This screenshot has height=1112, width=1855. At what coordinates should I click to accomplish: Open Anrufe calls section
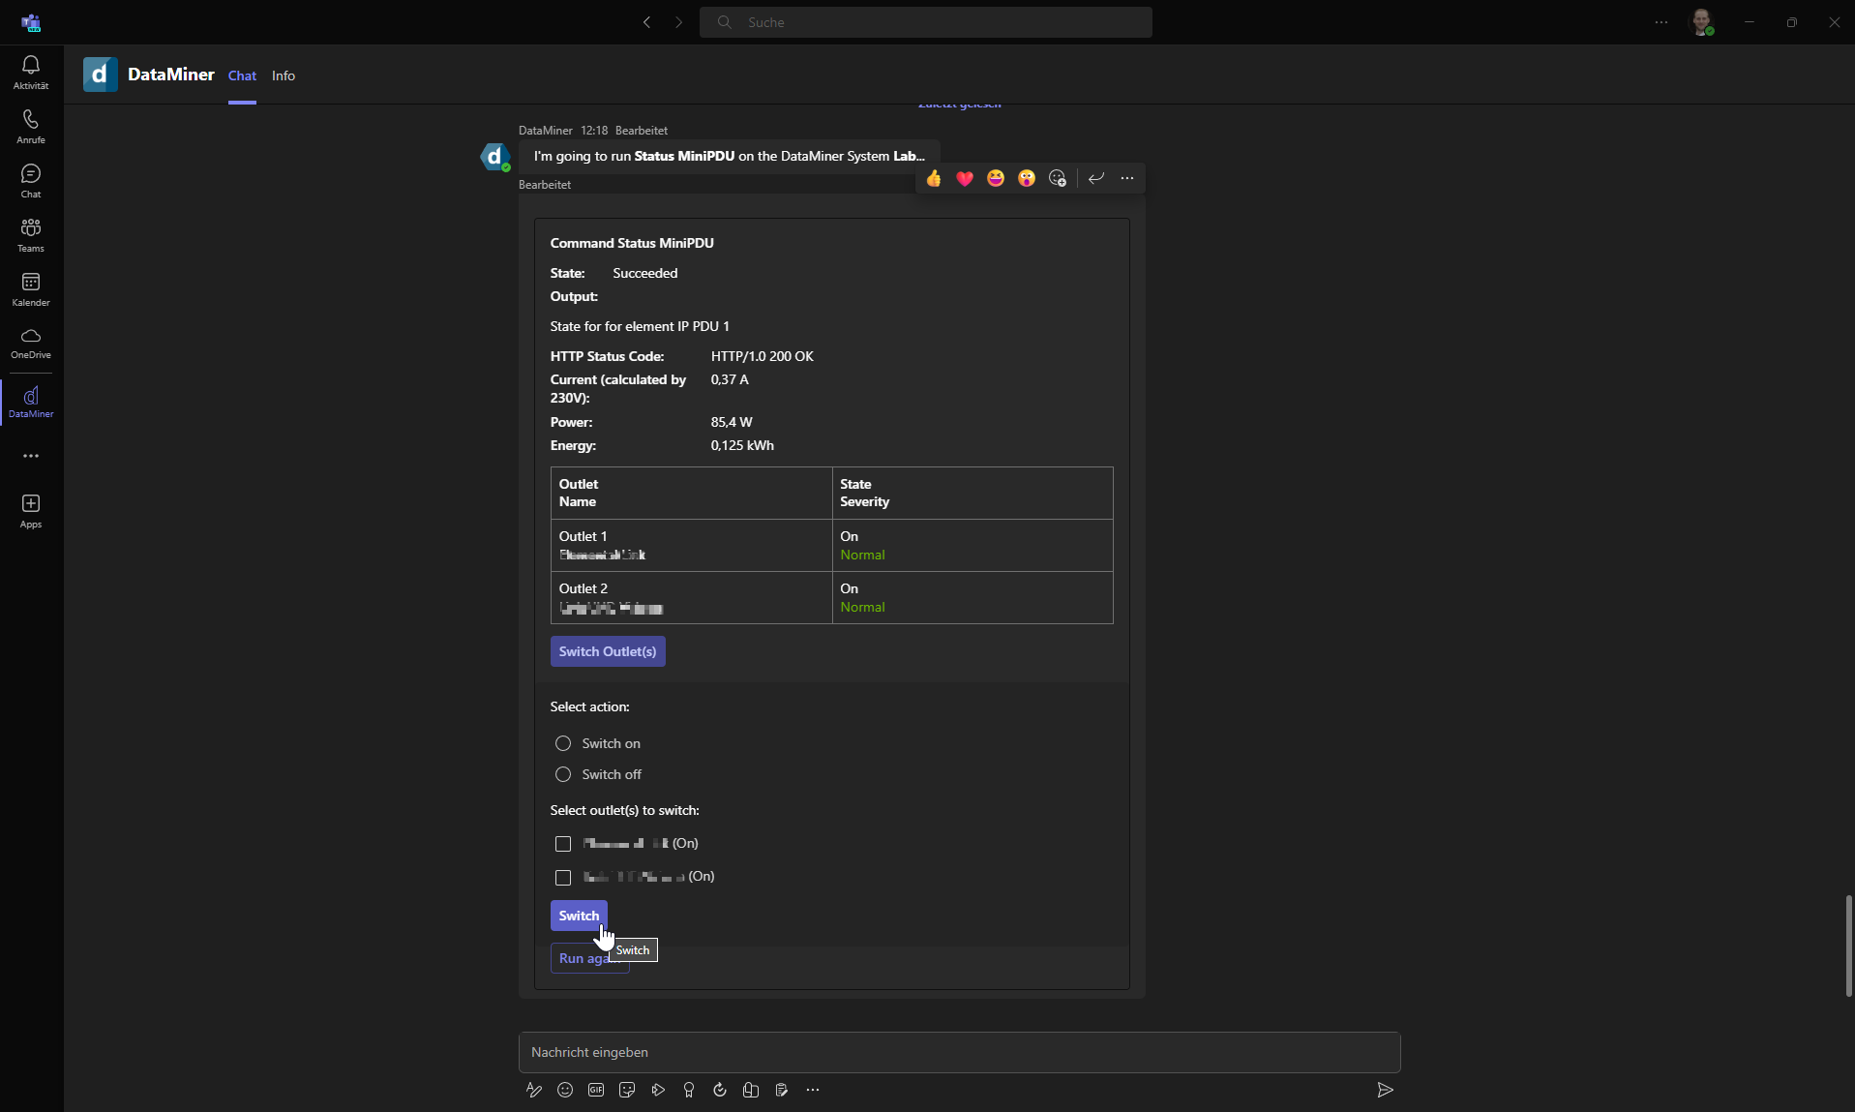(x=31, y=126)
